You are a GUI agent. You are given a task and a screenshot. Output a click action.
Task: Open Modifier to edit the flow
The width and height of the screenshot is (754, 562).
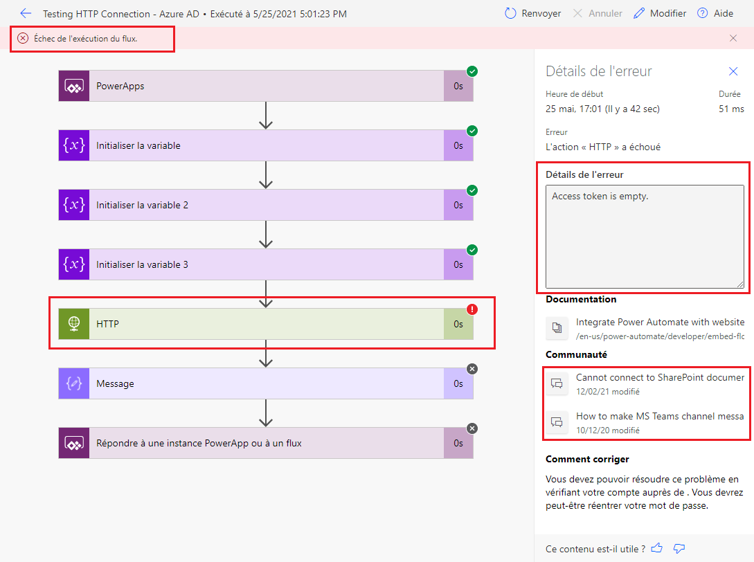click(x=660, y=13)
